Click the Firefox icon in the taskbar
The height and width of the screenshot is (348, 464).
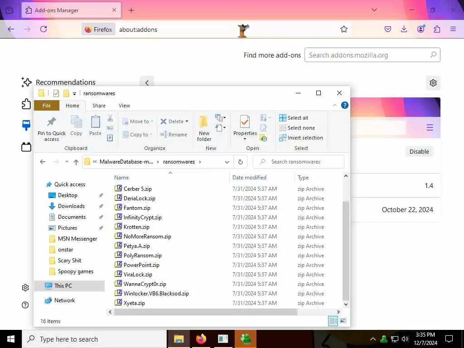[x=201, y=339]
